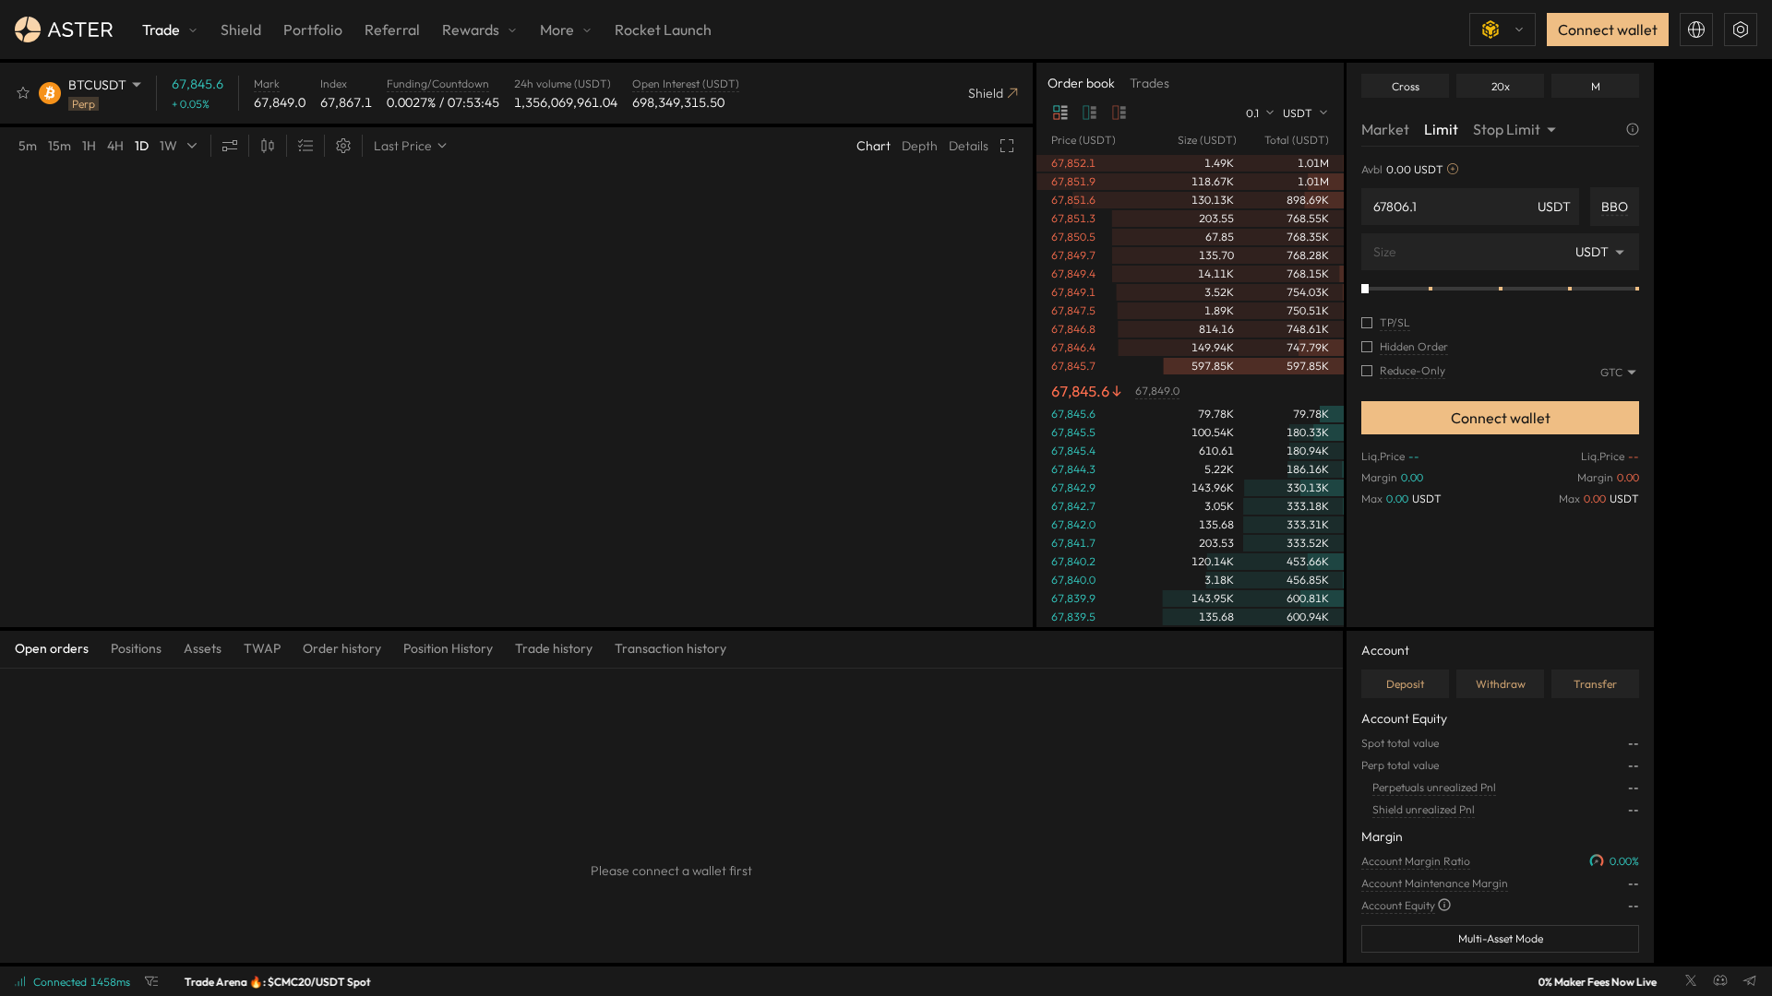Open the Rewards menu
1772x996 pixels.
[x=479, y=30]
